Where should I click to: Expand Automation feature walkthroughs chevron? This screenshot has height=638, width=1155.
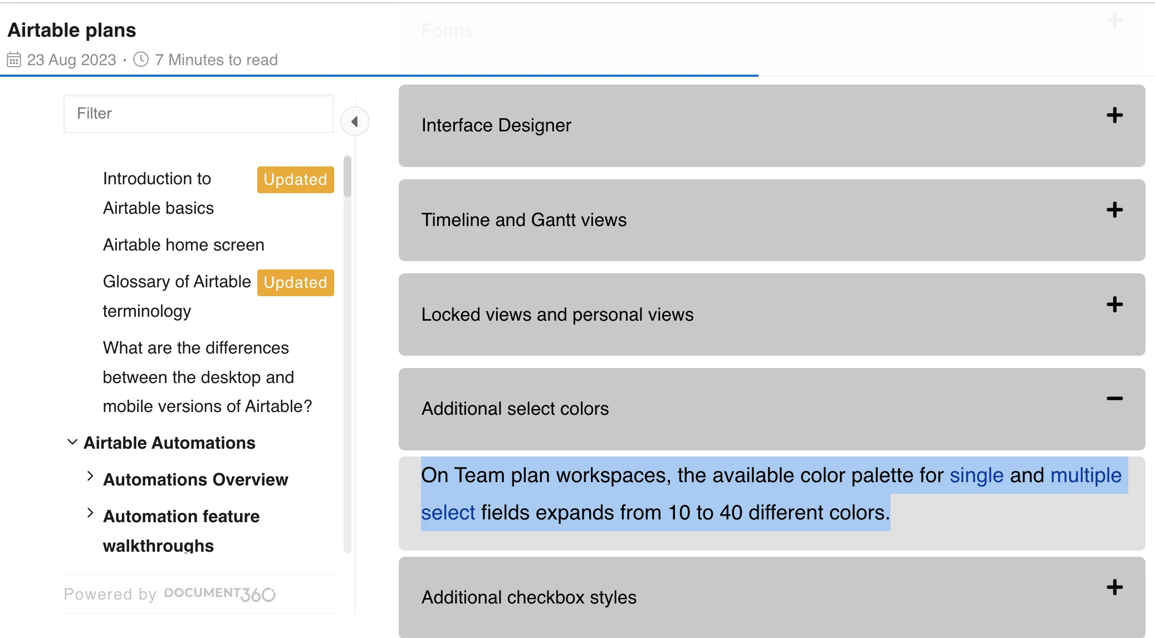(x=90, y=513)
